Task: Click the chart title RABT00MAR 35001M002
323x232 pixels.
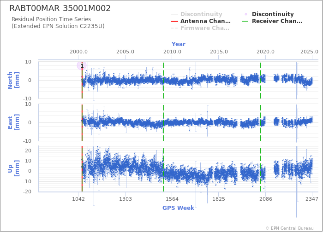Action: tap(60, 8)
